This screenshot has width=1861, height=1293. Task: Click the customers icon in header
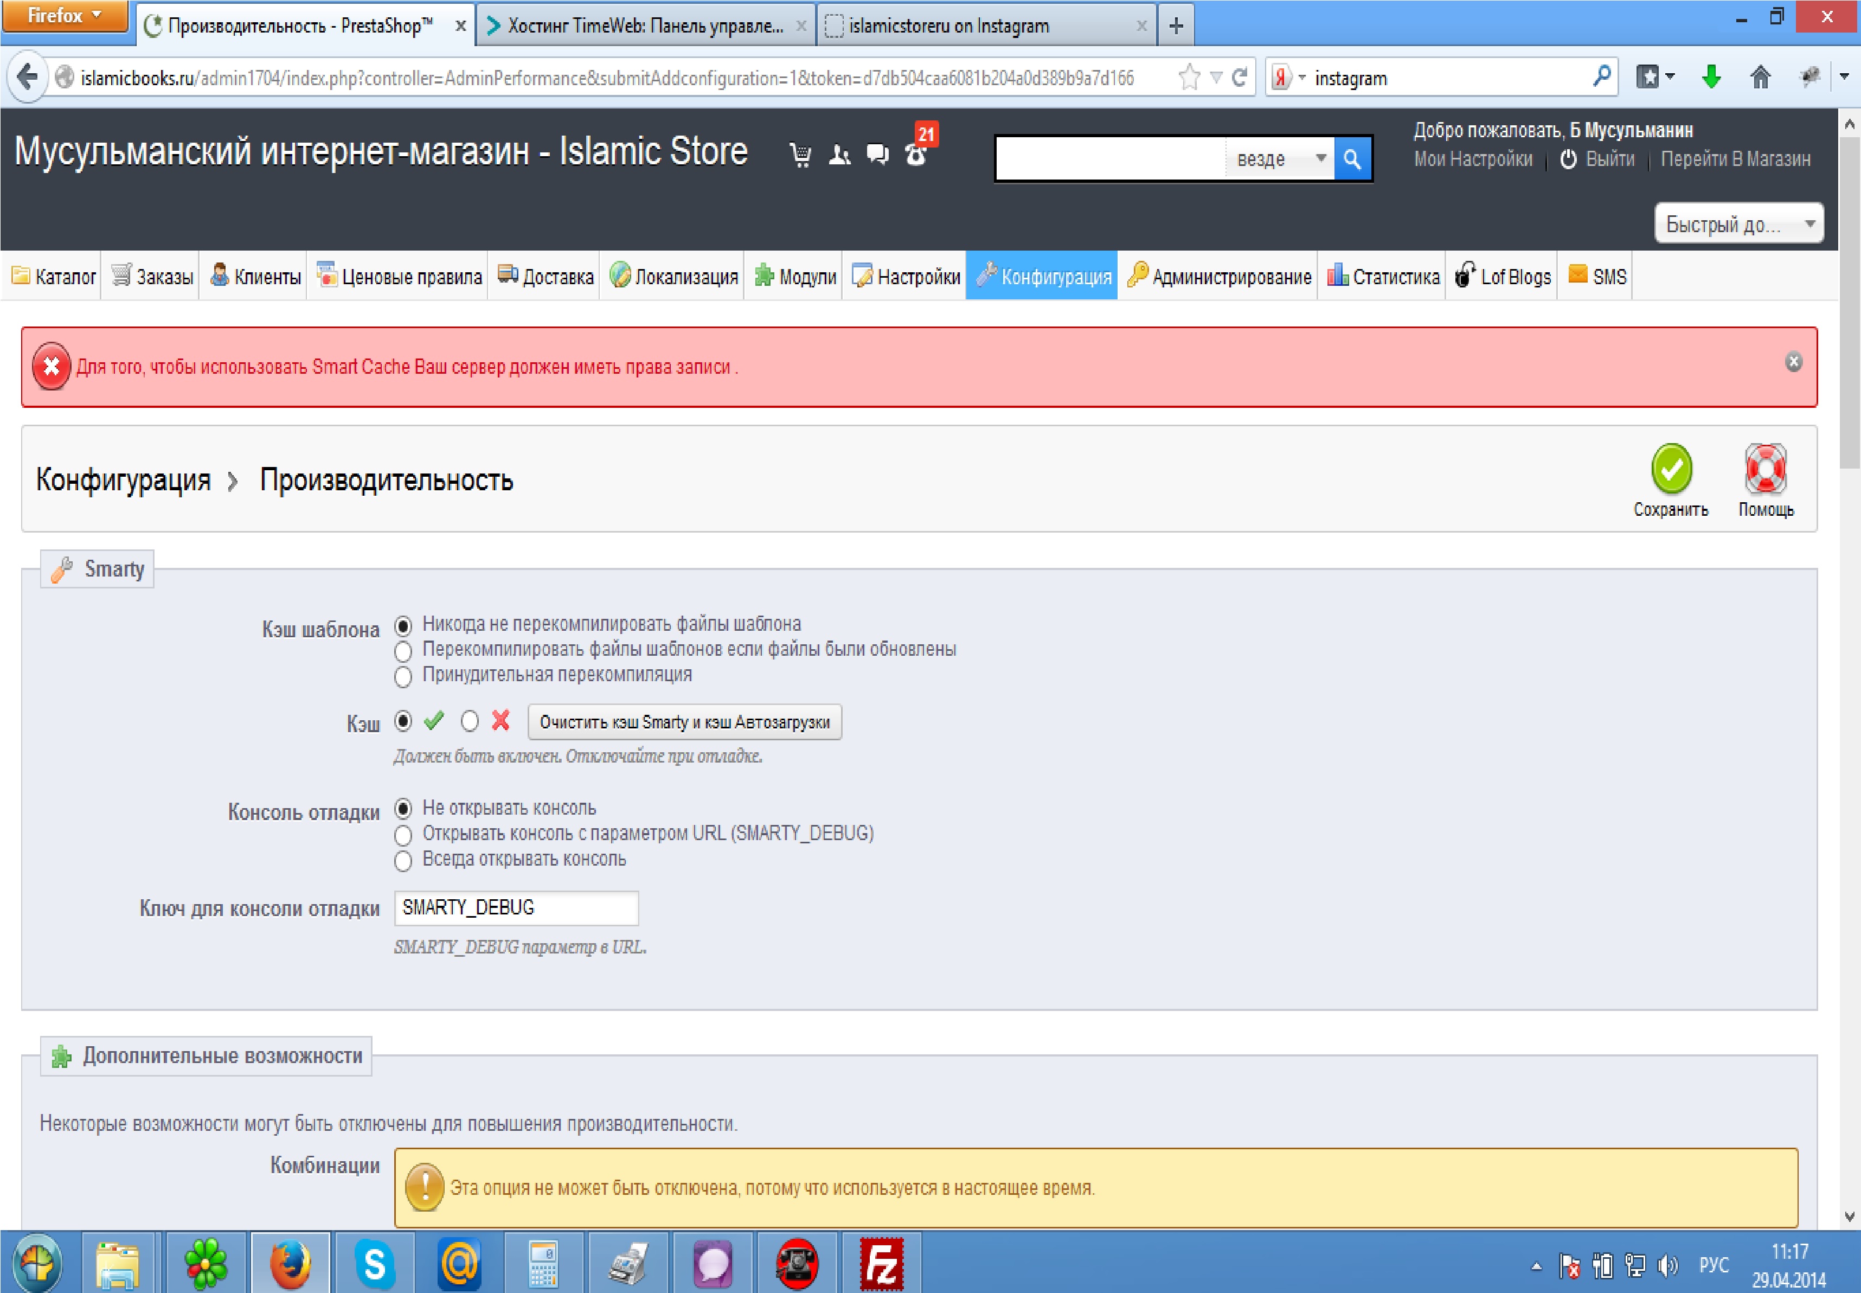coord(839,155)
